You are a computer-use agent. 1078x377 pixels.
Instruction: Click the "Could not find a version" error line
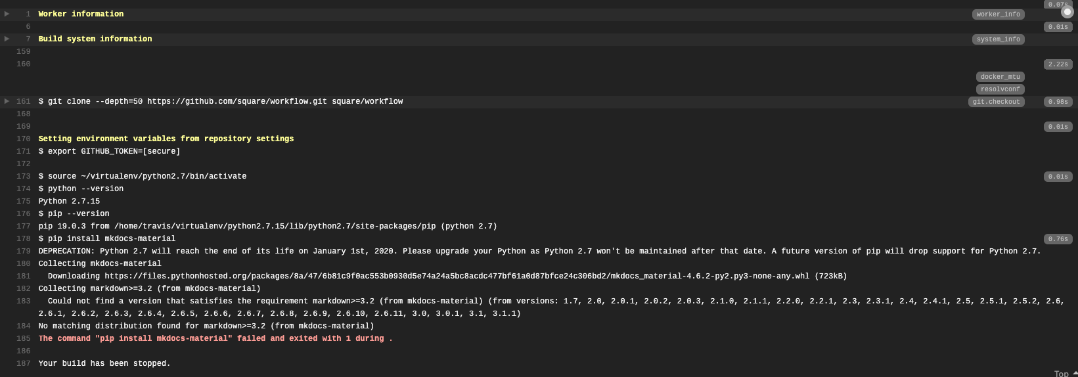click(x=551, y=307)
